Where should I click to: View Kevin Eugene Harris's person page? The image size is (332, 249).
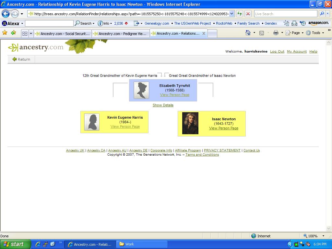(x=125, y=127)
